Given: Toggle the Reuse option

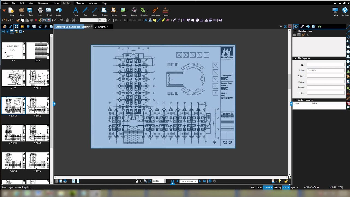Looking at the screenshot, I should (286, 187).
